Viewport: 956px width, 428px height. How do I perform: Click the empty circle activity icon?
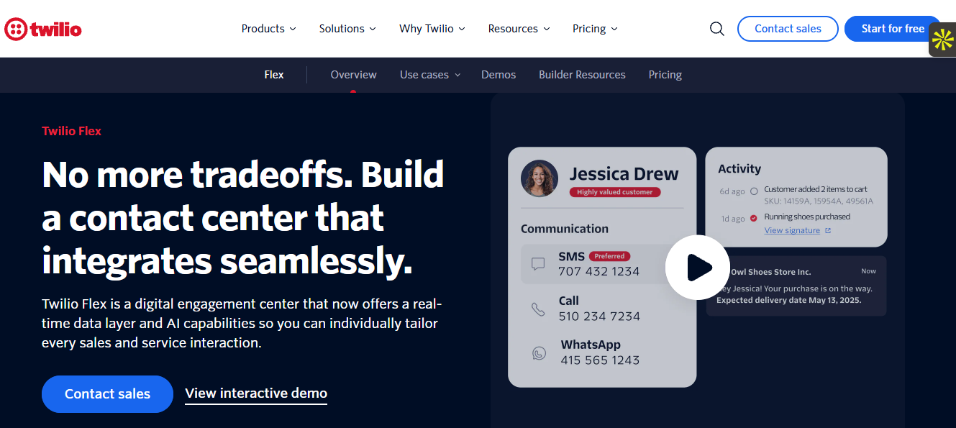click(x=754, y=191)
